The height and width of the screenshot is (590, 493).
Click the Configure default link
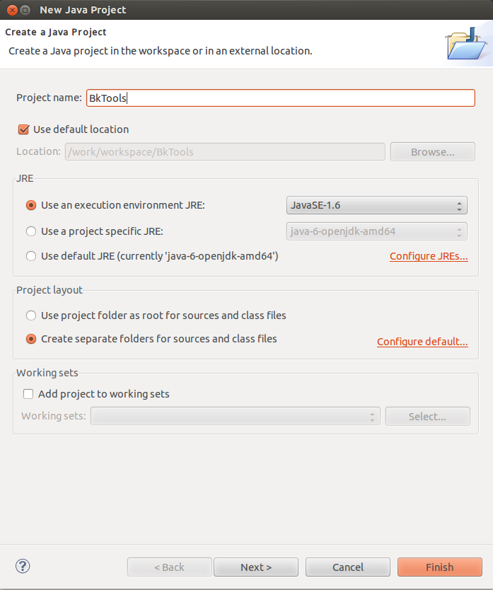[422, 342]
